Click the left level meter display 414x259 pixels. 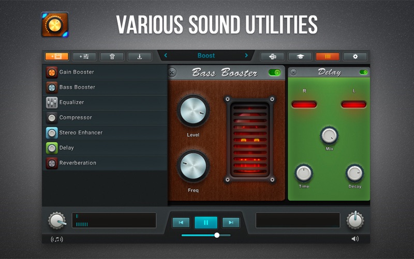(114, 220)
